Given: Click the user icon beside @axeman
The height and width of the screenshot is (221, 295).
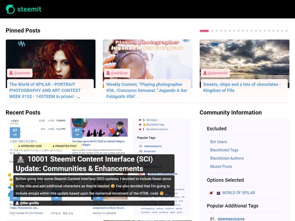Looking at the screenshot, I should [x=11, y=73].
